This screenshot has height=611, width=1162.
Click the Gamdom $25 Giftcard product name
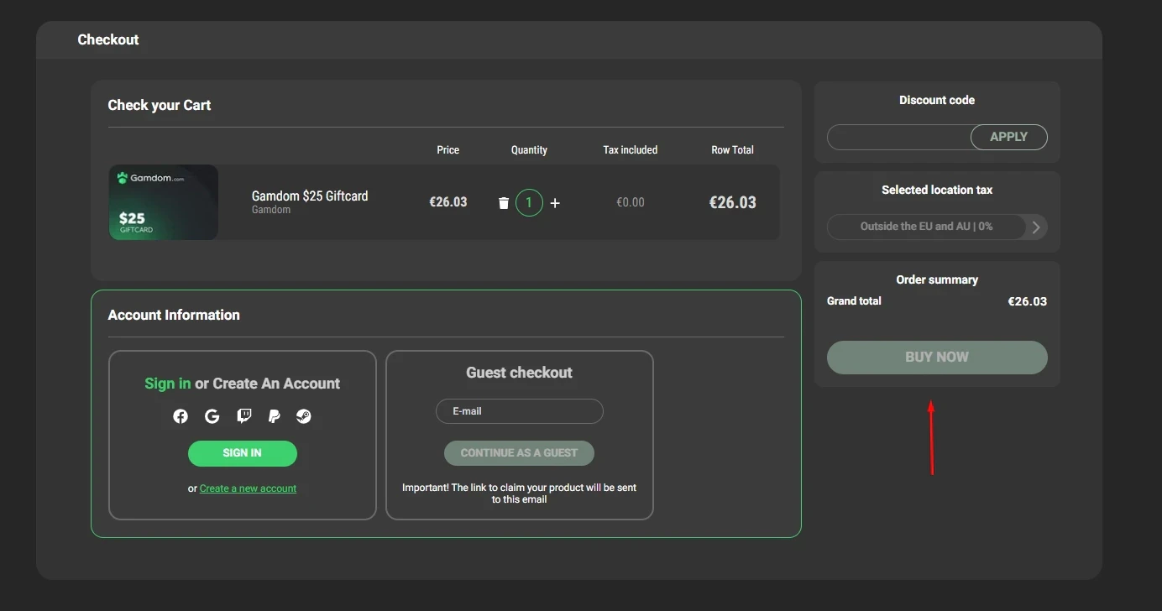coord(310,196)
